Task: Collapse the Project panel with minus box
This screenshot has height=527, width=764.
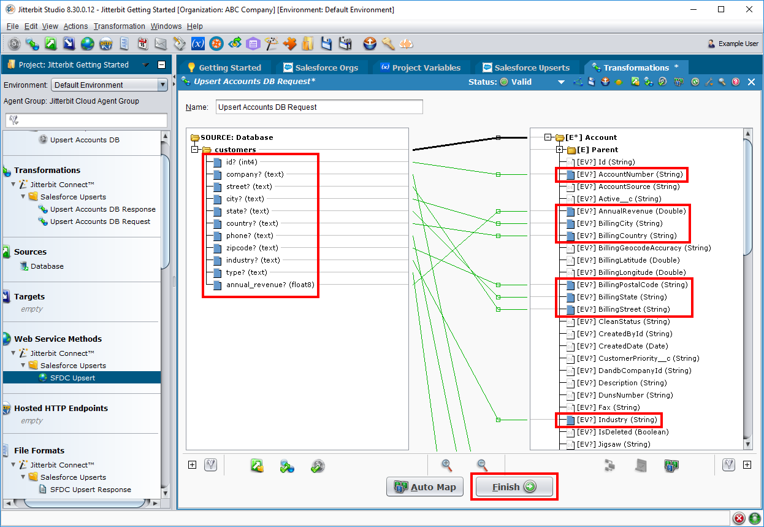Action: click(161, 65)
